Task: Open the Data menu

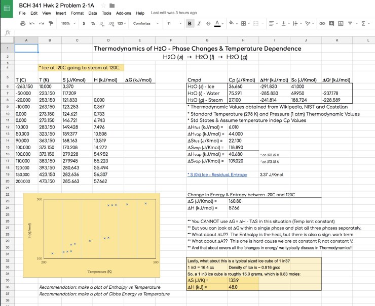Action: tap(93, 13)
